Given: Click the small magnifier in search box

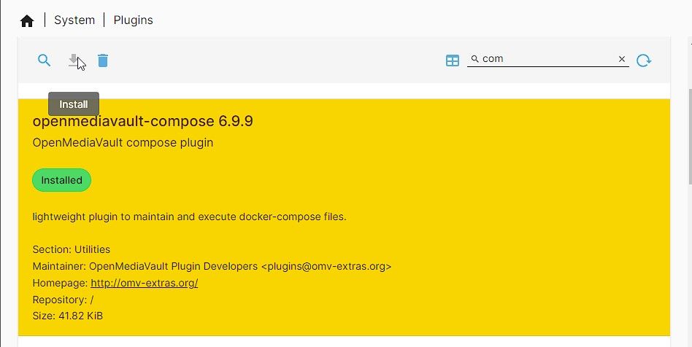Looking at the screenshot, I should point(474,59).
